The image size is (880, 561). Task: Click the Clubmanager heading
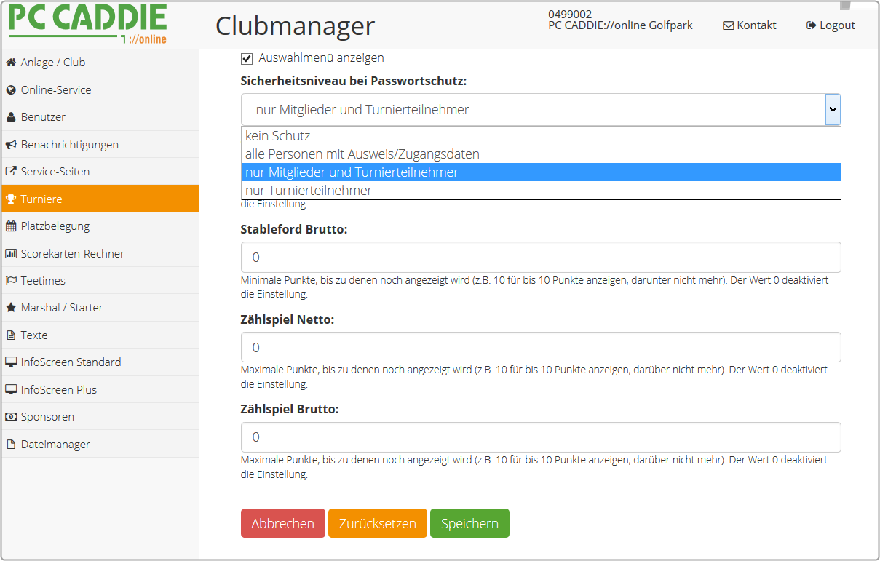coord(295,26)
